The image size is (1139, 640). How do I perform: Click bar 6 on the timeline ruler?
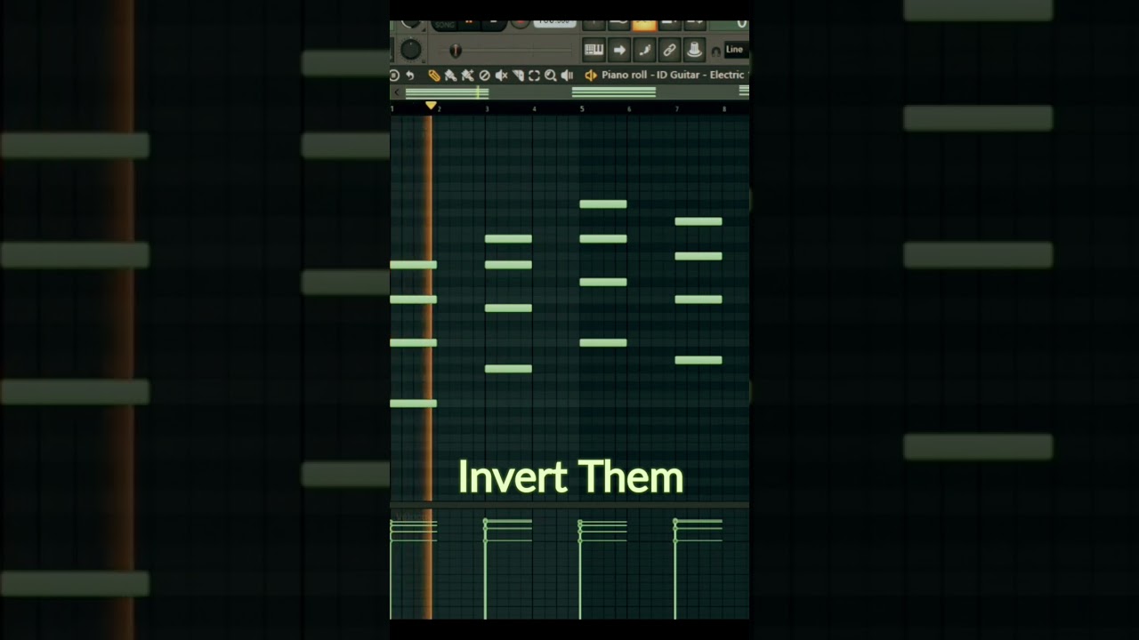629,108
